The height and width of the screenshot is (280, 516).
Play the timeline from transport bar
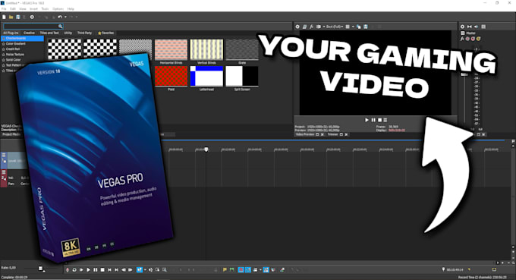(x=88, y=270)
